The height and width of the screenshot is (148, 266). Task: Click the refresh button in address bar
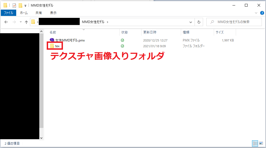[199, 22]
